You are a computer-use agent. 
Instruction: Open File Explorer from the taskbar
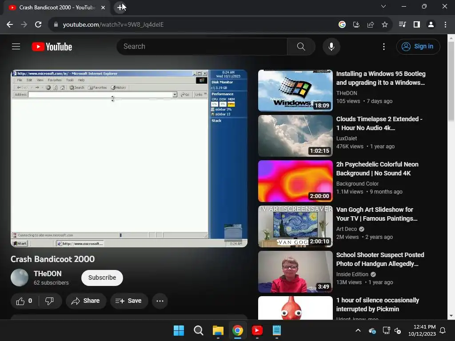(x=218, y=330)
